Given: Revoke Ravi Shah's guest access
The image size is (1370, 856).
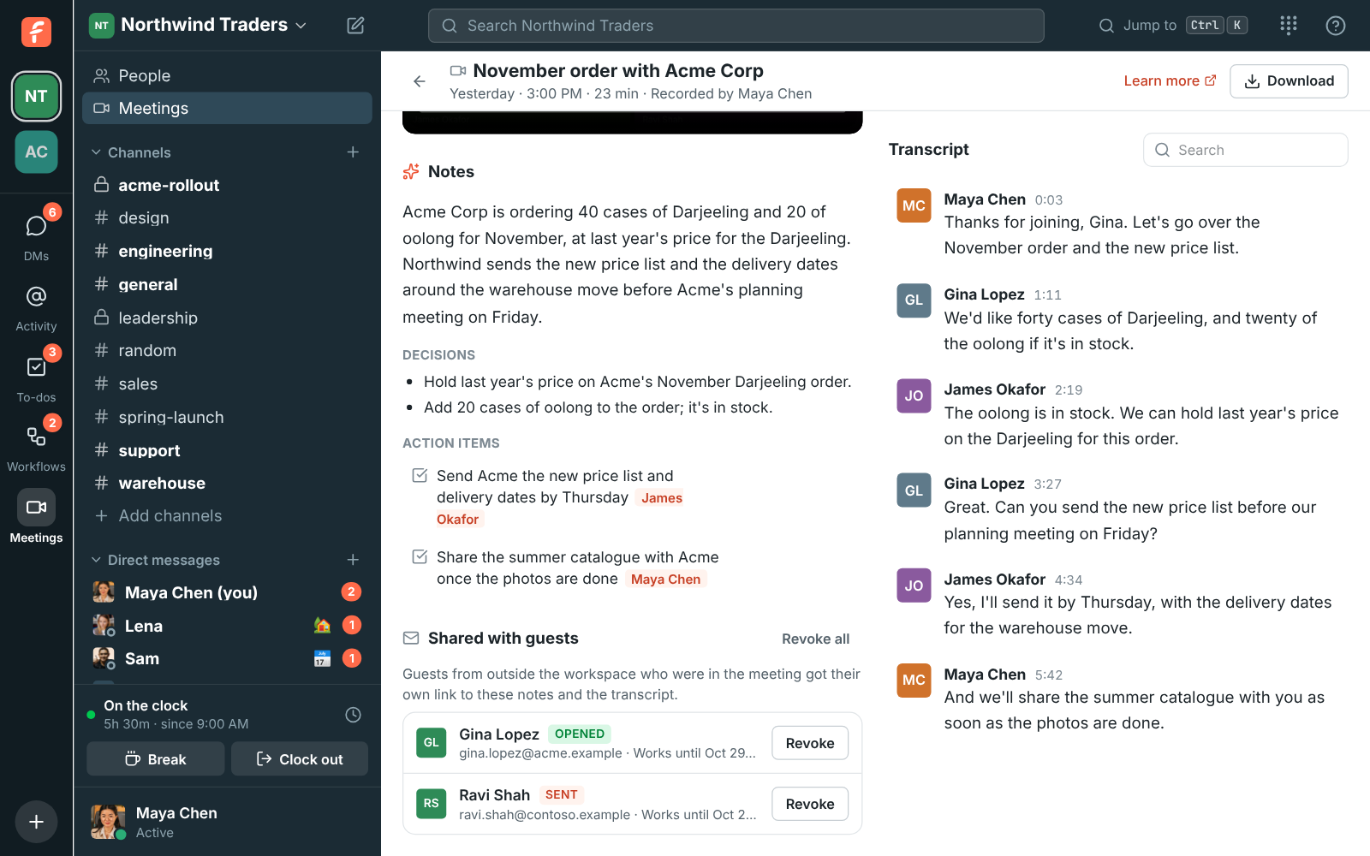Looking at the screenshot, I should [x=810, y=804].
